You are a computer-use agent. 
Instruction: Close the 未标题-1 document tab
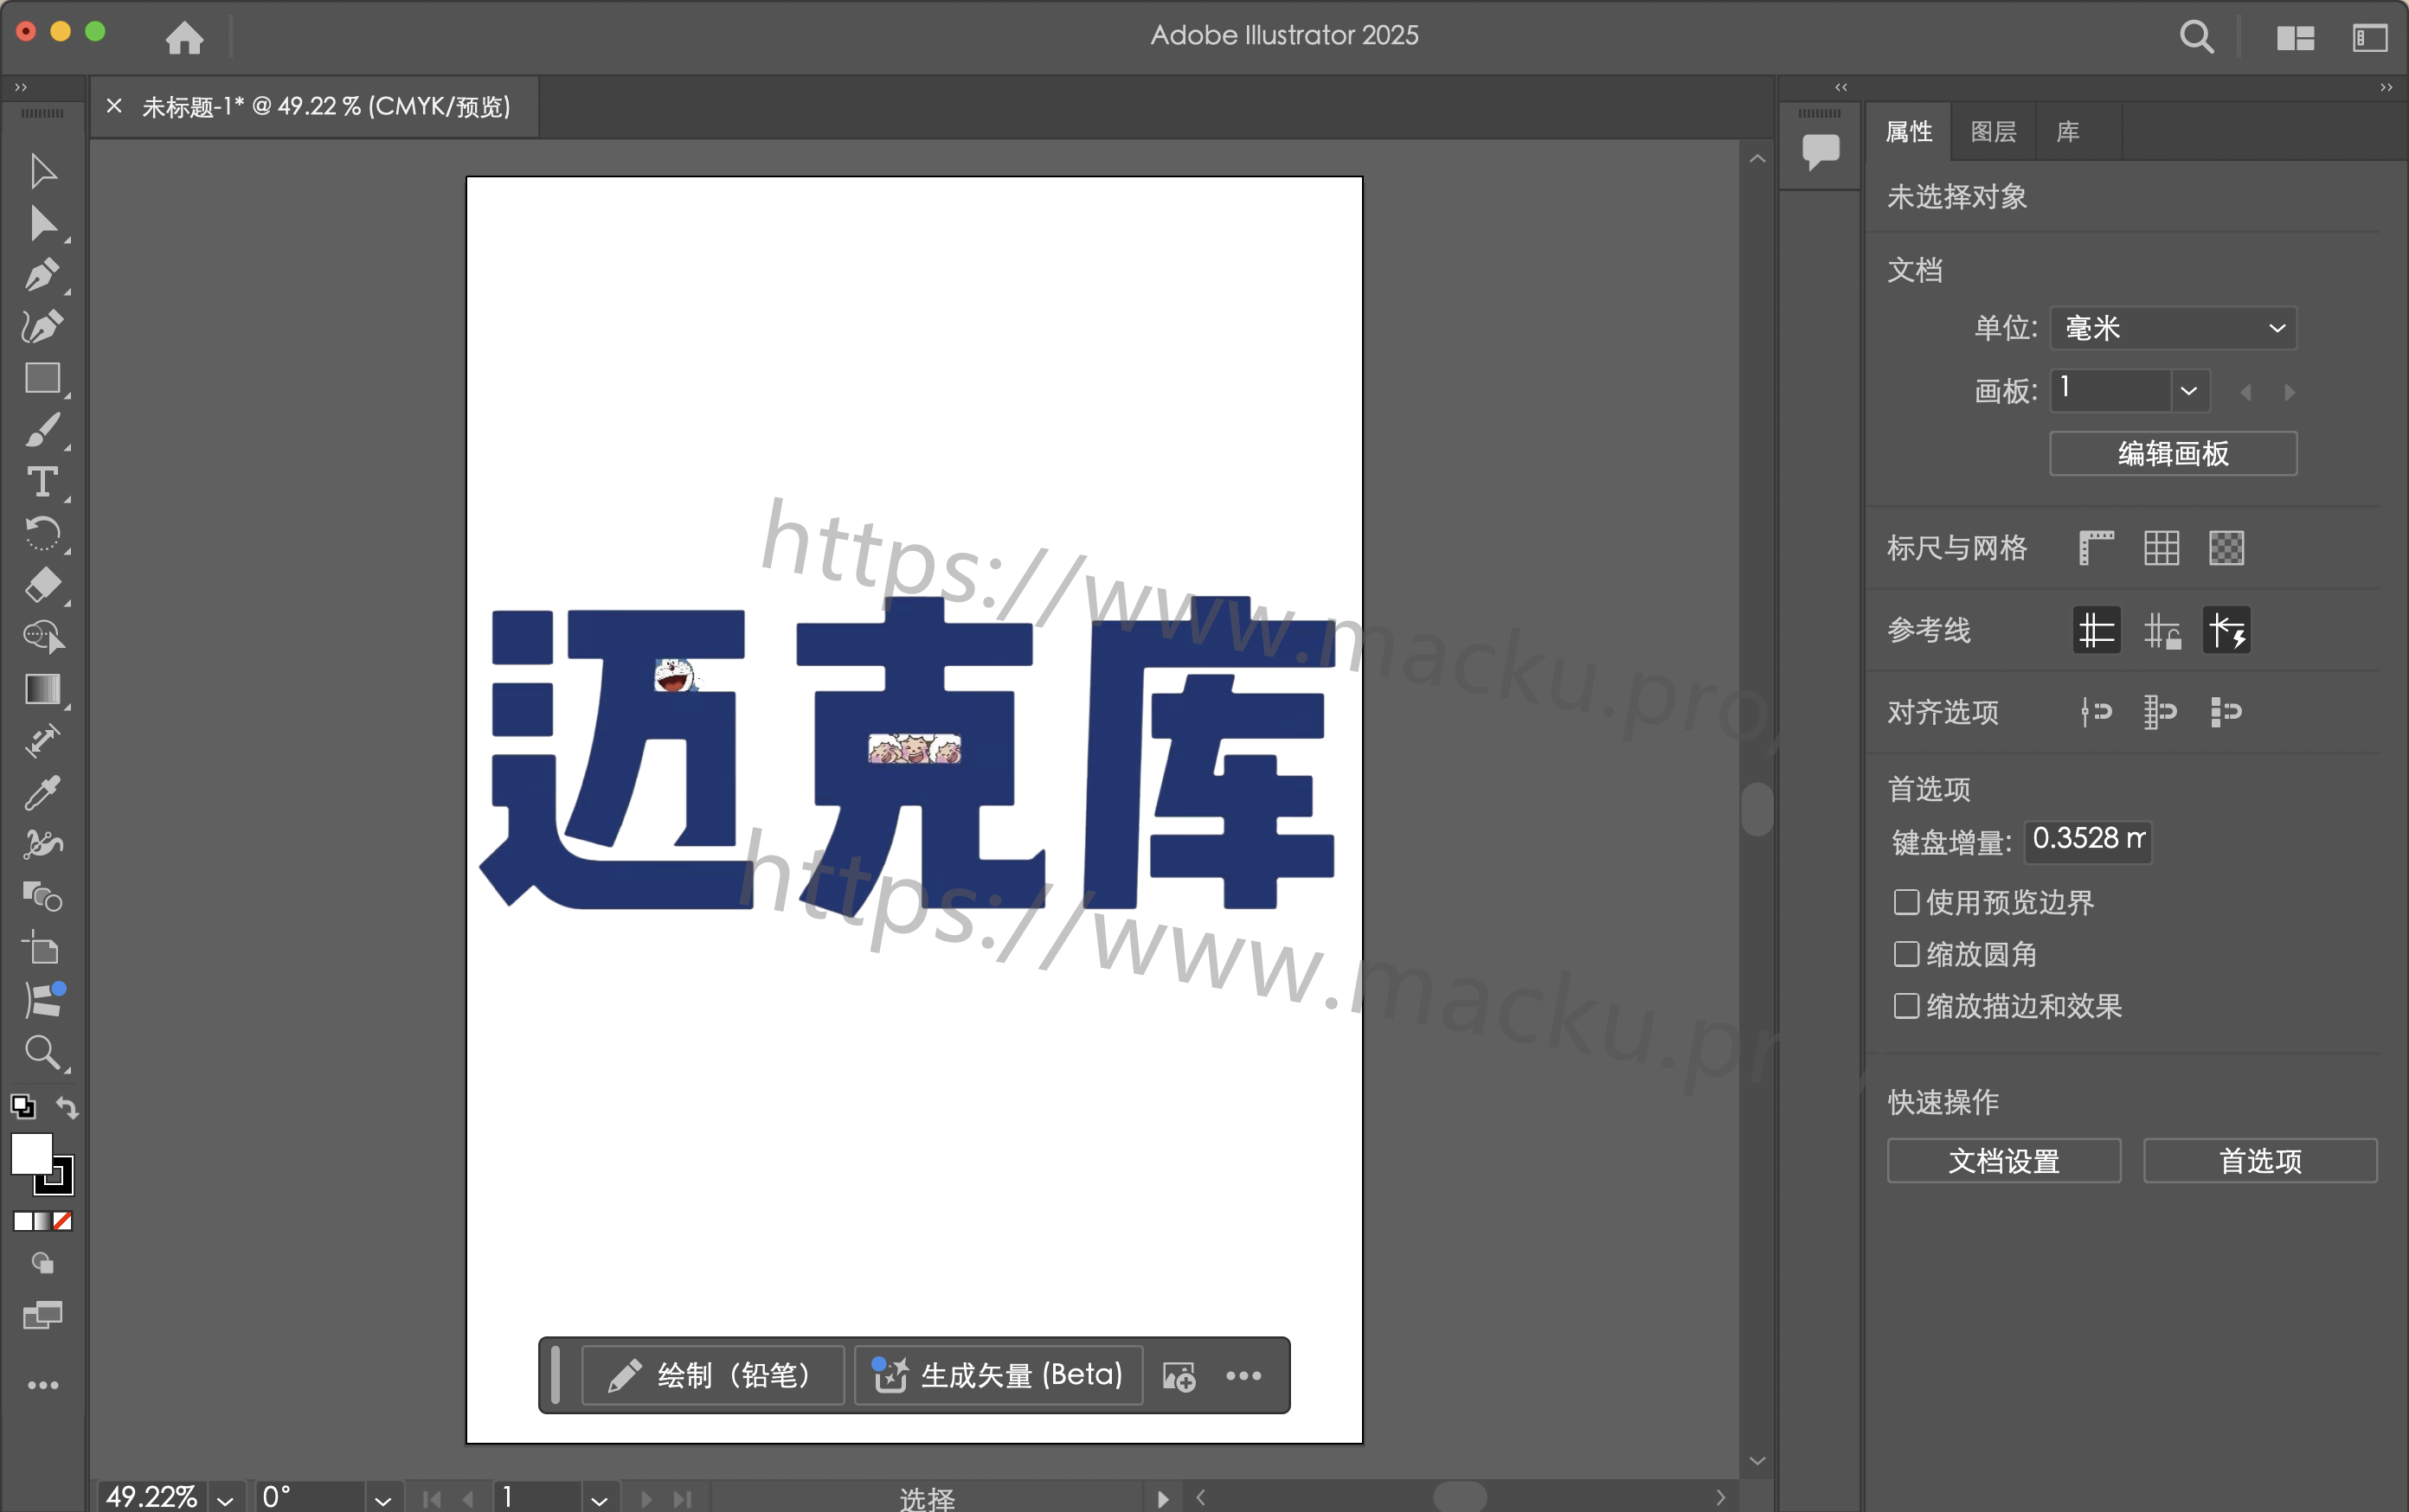click(114, 106)
